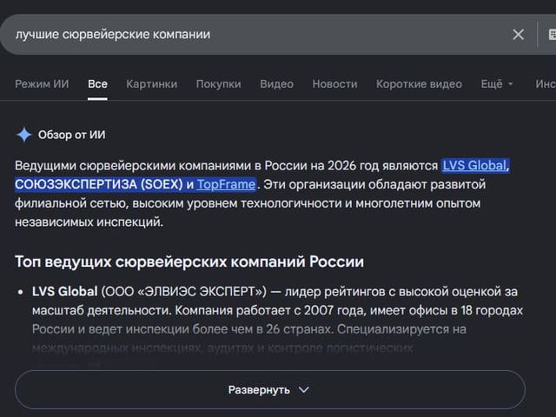This screenshot has width=556, height=417.
Task: Expand the overview with Развернуть button
Action: (x=270, y=390)
